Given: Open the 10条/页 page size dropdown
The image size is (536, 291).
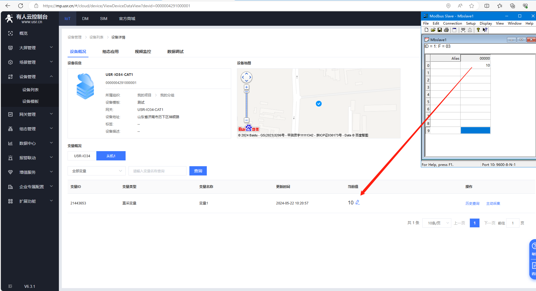Looking at the screenshot, I should (437, 223).
